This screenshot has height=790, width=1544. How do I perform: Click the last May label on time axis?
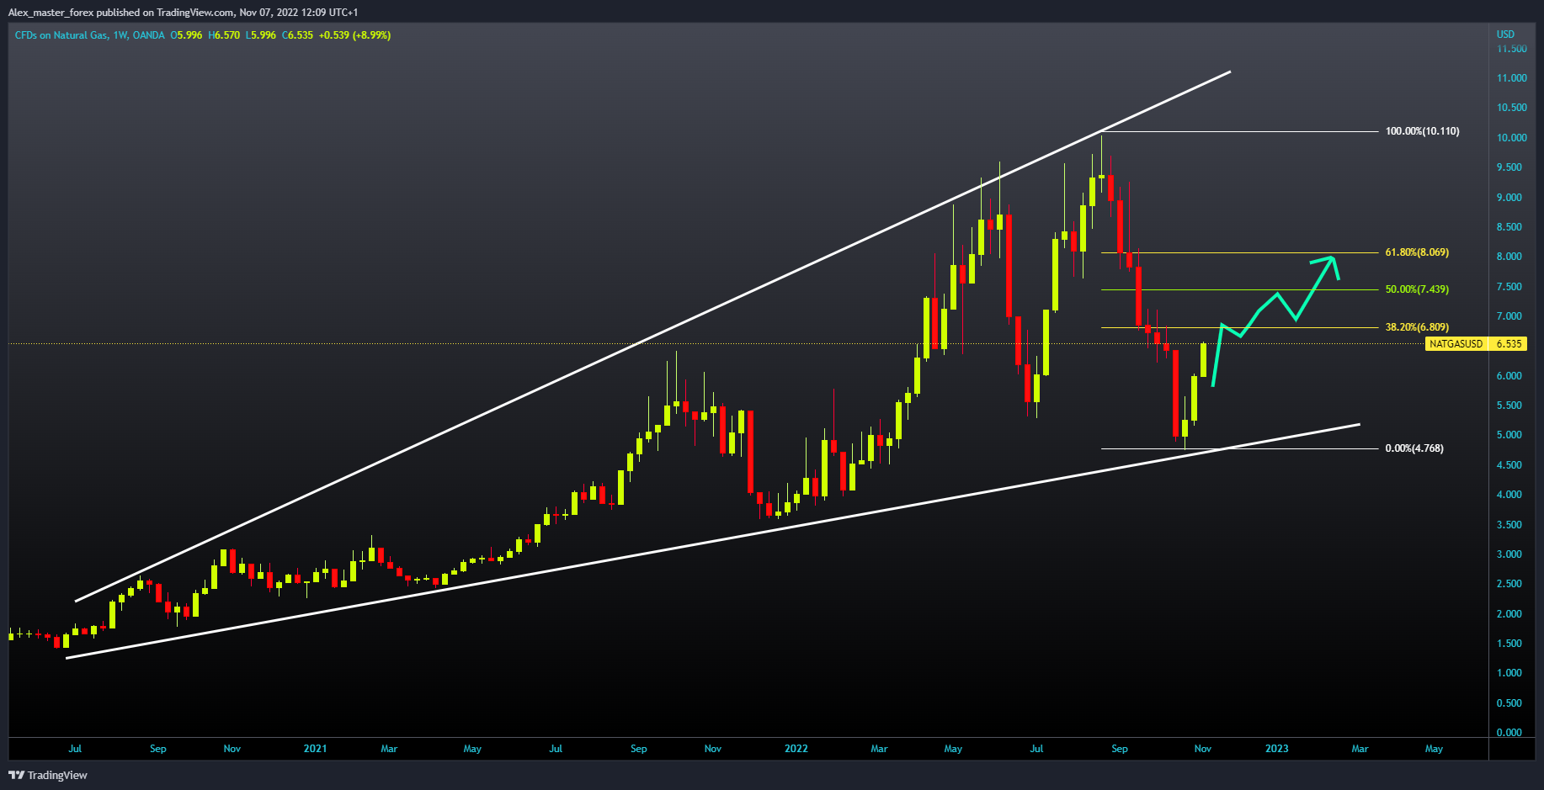click(x=1434, y=749)
